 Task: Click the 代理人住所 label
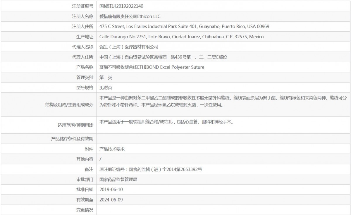tap(83, 57)
